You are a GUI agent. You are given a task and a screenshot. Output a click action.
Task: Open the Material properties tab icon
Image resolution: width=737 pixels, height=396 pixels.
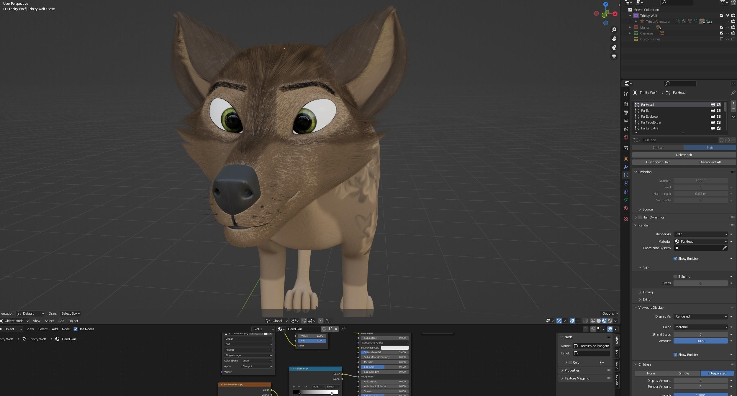click(625, 208)
